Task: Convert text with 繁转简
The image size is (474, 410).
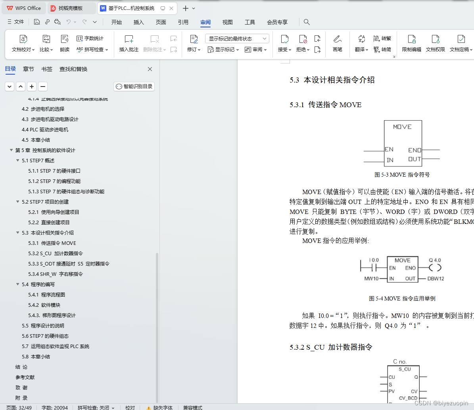Action: [x=382, y=49]
